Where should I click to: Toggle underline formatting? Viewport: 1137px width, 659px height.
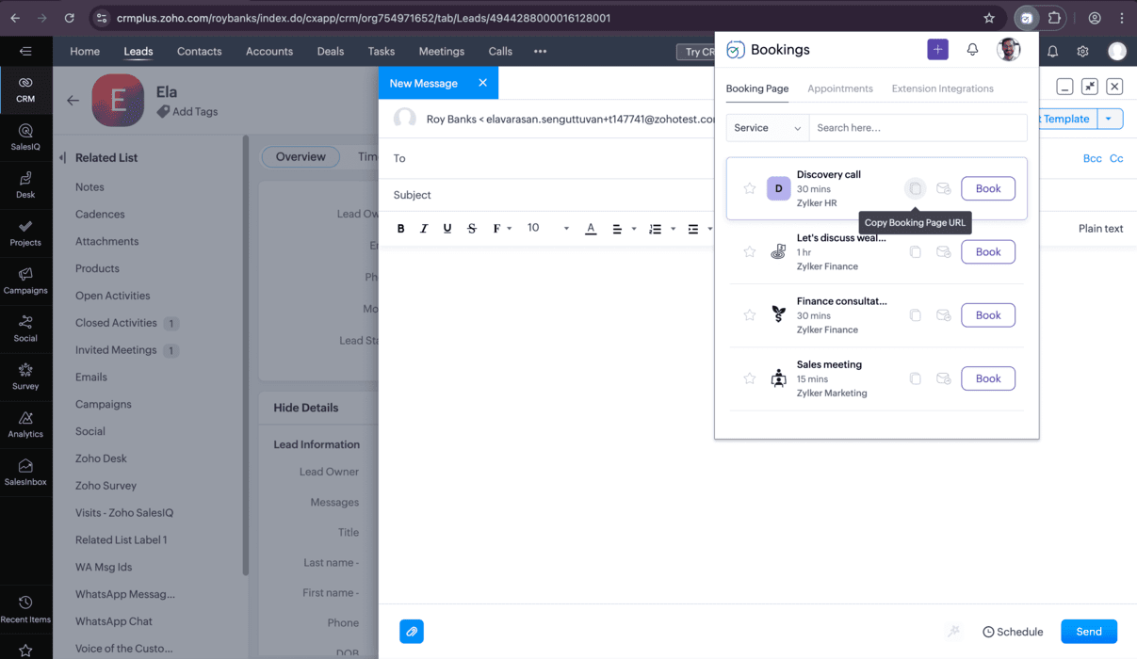(x=447, y=229)
